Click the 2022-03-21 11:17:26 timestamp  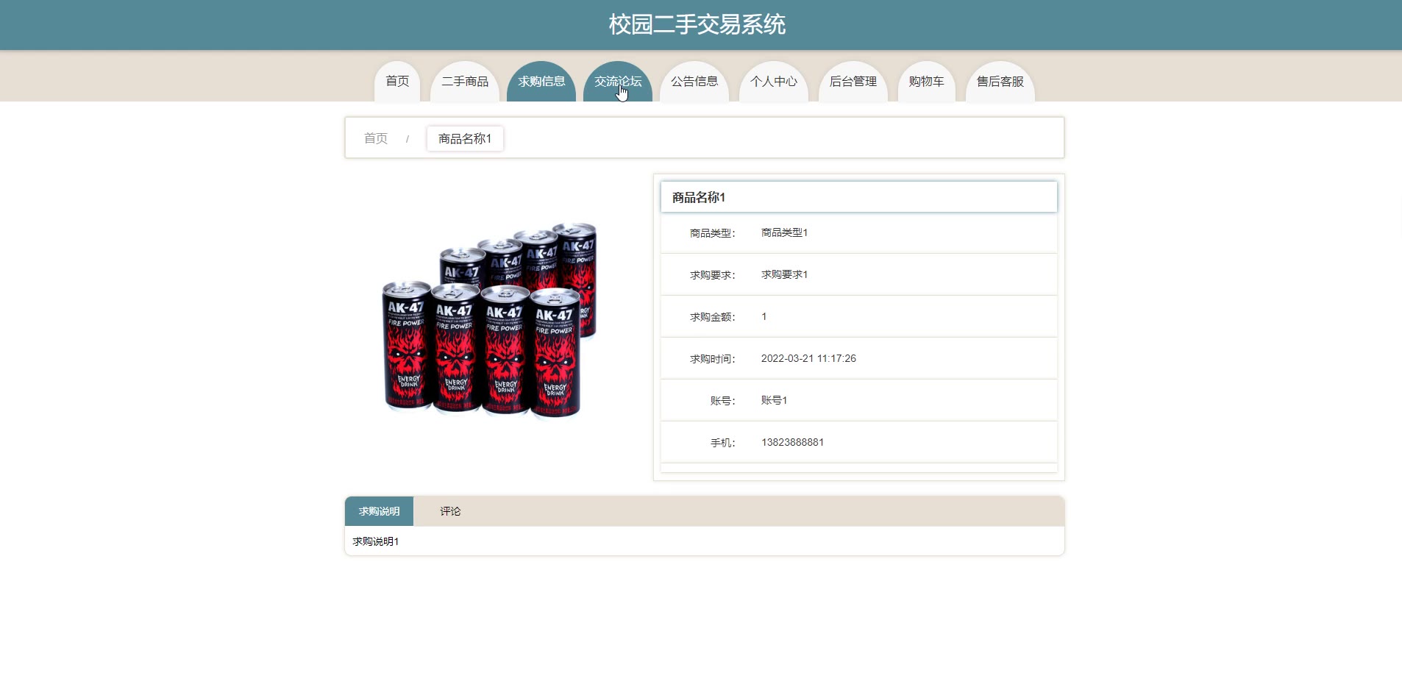808,358
